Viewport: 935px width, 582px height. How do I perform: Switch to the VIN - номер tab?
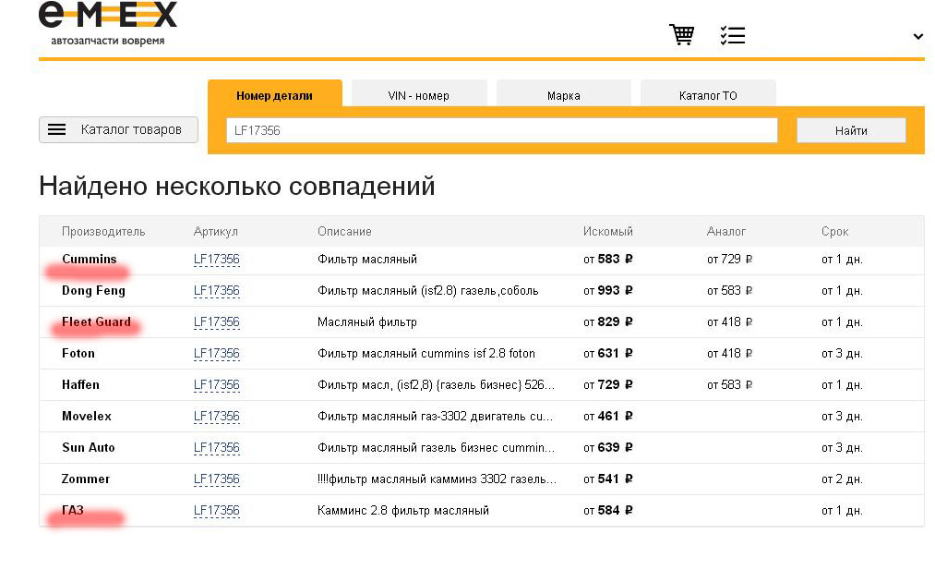[x=418, y=95]
